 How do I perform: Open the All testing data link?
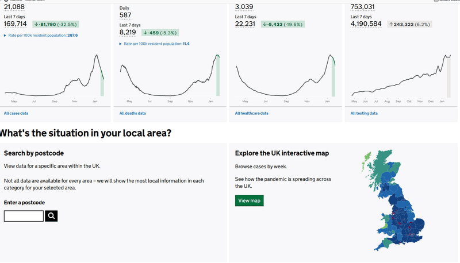[x=364, y=113]
